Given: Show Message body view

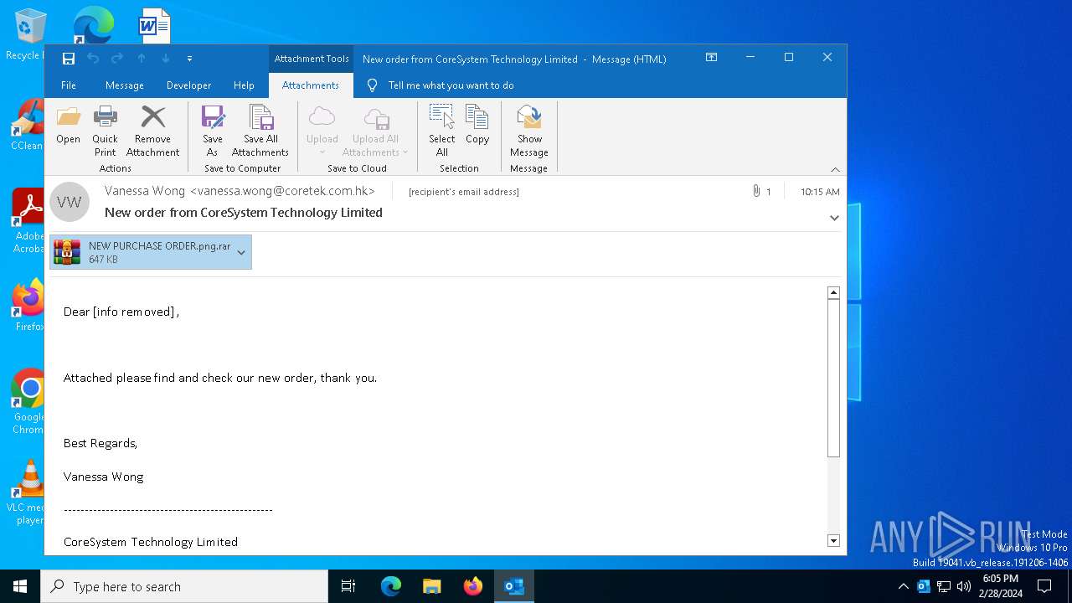Looking at the screenshot, I should (x=529, y=131).
